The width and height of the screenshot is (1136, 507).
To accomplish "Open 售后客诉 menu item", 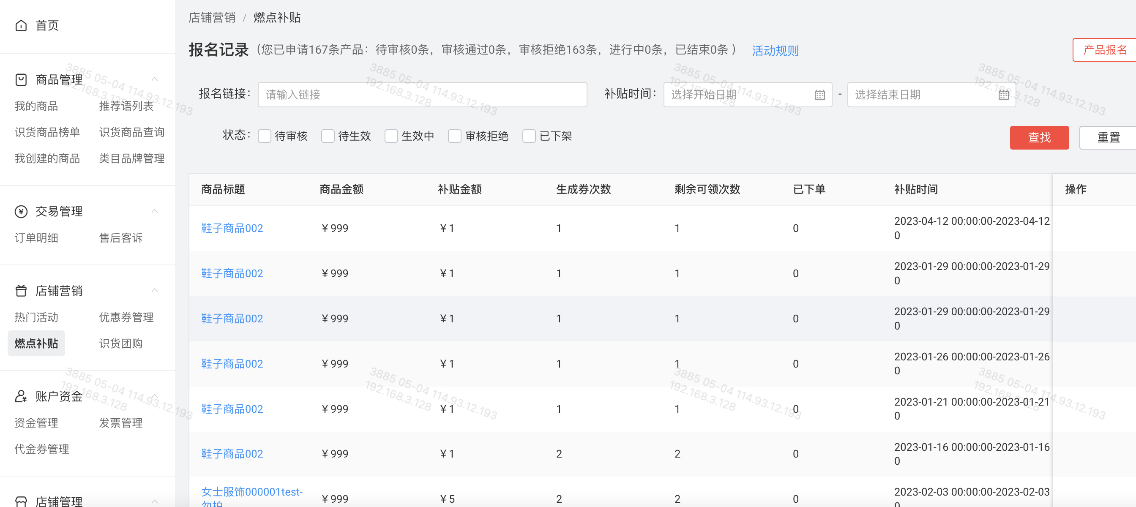I will point(121,238).
